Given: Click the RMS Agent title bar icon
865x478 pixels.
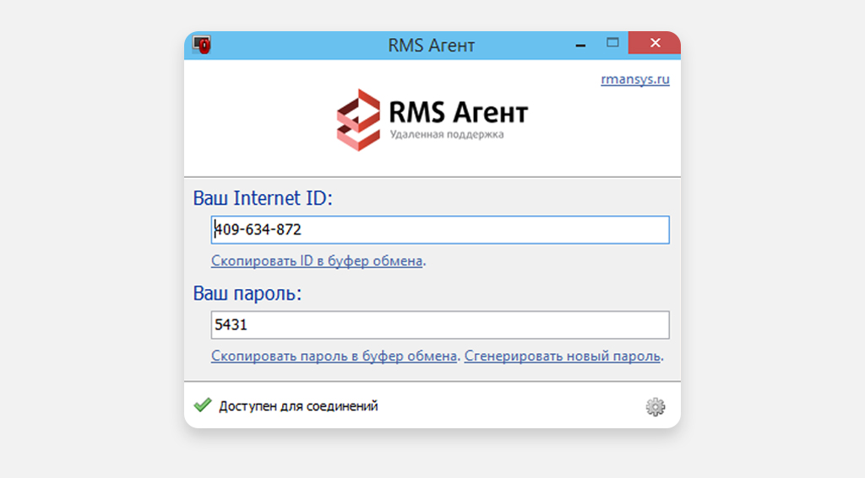Looking at the screenshot, I should [x=202, y=45].
